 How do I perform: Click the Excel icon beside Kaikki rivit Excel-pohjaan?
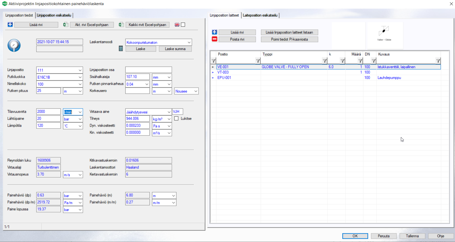point(121,25)
